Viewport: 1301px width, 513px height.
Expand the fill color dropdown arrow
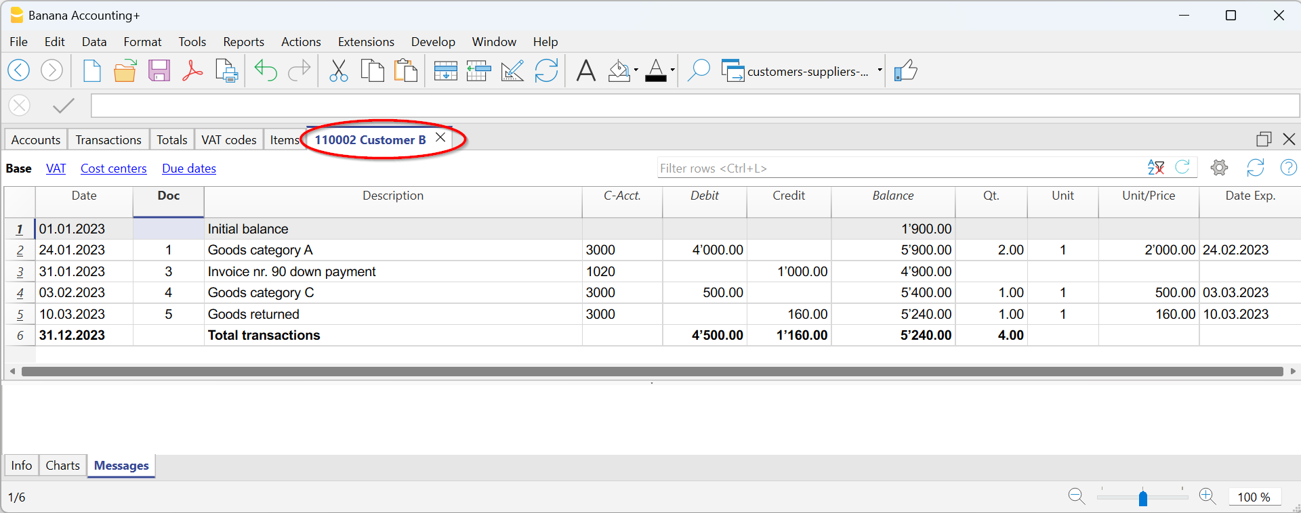[636, 70]
